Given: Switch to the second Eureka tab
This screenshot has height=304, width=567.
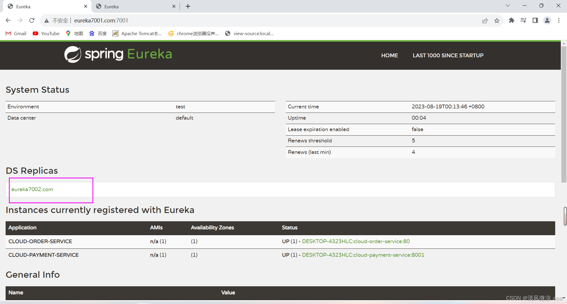Looking at the screenshot, I should 136,6.
